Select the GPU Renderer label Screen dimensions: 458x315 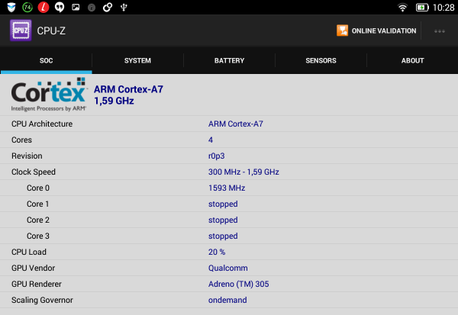click(x=37, y=284)
